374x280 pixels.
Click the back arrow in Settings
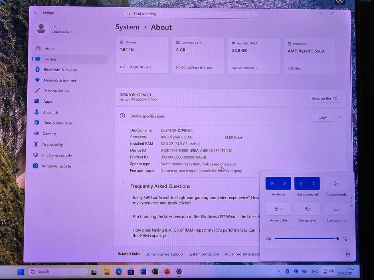pyautogui.click(x=36, y=12)
